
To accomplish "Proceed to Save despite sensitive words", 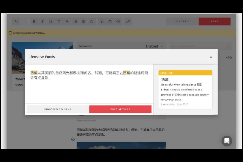I will click(x=58, y=109).
